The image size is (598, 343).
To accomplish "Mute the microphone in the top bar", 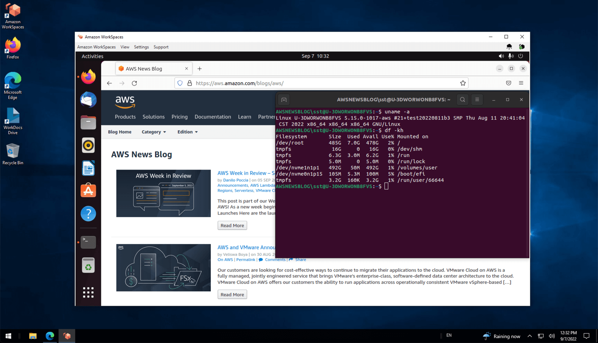I will pos(511,56).
